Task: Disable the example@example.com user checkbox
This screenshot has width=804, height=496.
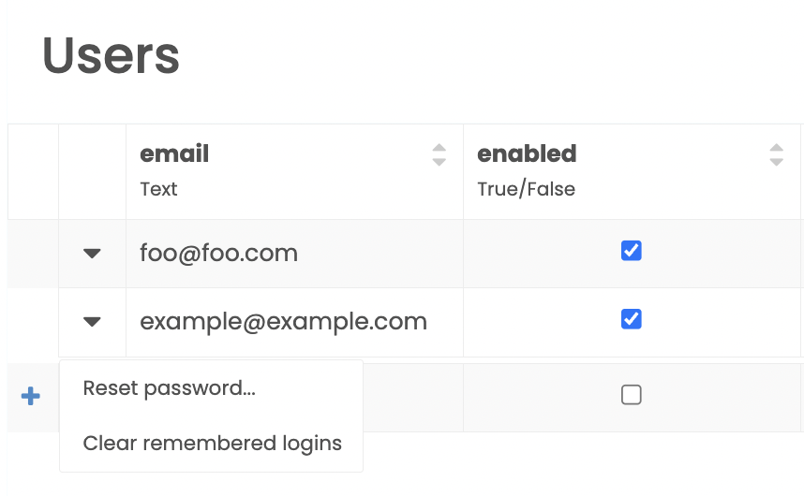Action: [x=632, y=319]
